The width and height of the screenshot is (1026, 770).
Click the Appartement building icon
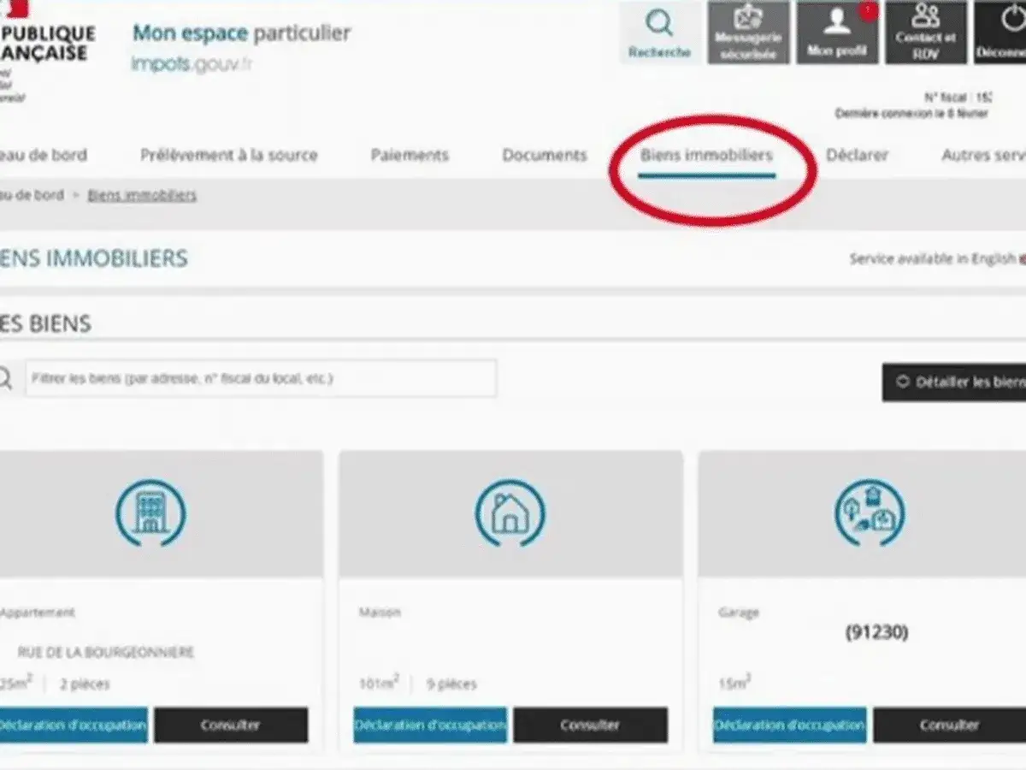coord(151,514)
